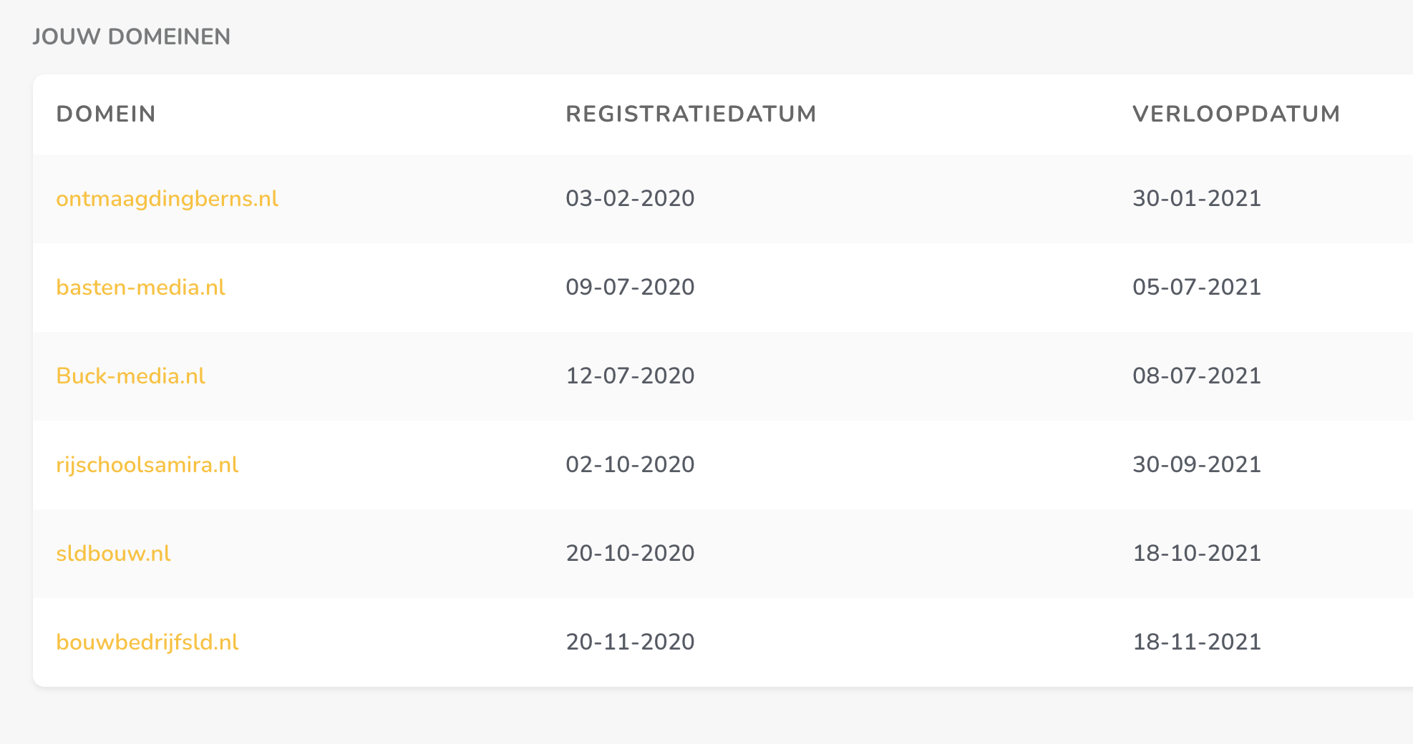
Task: Select expiry date 30-09-2021
Action: point(1197,465)
